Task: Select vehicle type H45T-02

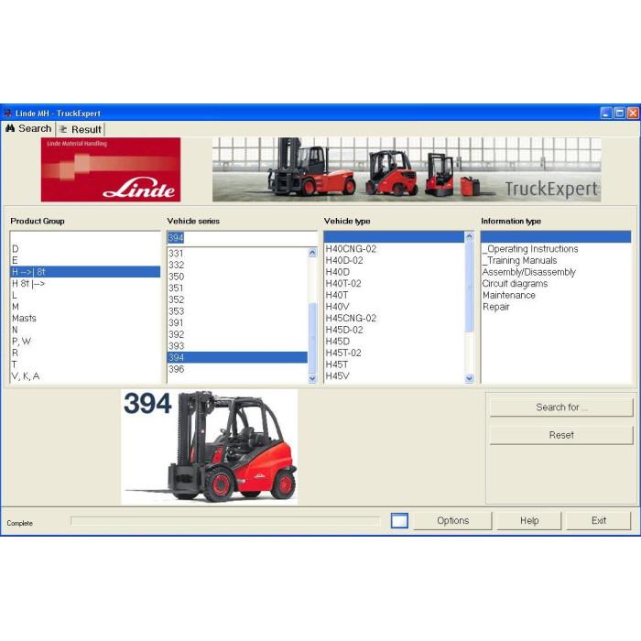Action: point(394,353)
